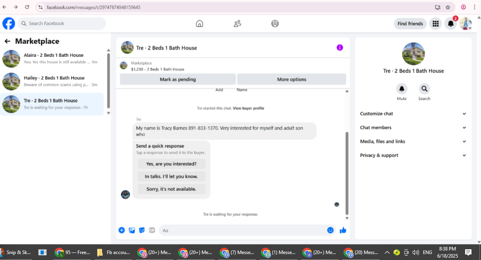Image resolution: width=481 pixels, height=260 pixels.
Task: Search in conversation magnifier icon
Action: pyautogui.click(x=424, y=89)
